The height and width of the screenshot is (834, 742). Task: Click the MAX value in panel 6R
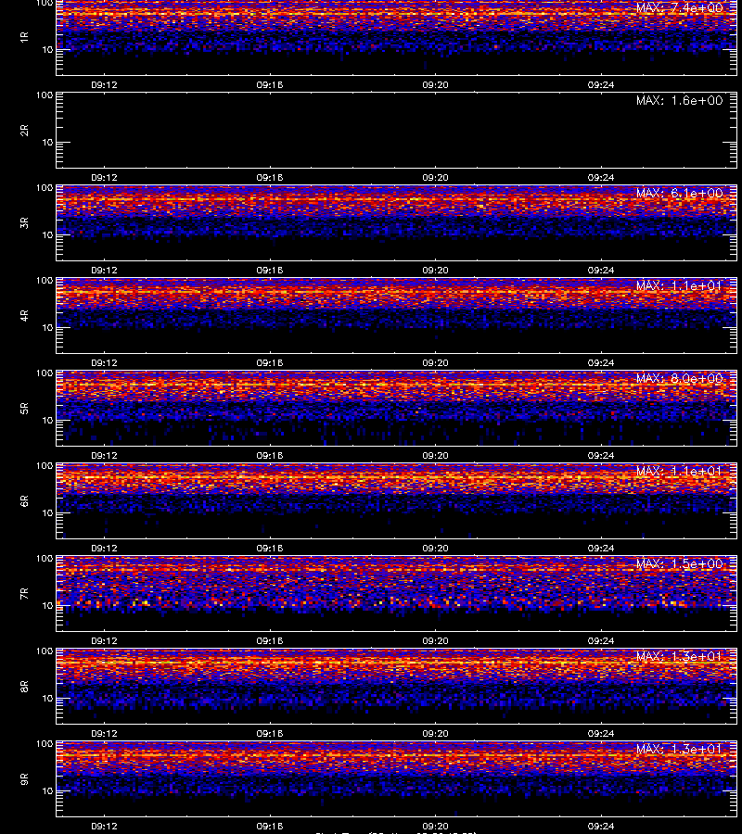pos(679,472)
